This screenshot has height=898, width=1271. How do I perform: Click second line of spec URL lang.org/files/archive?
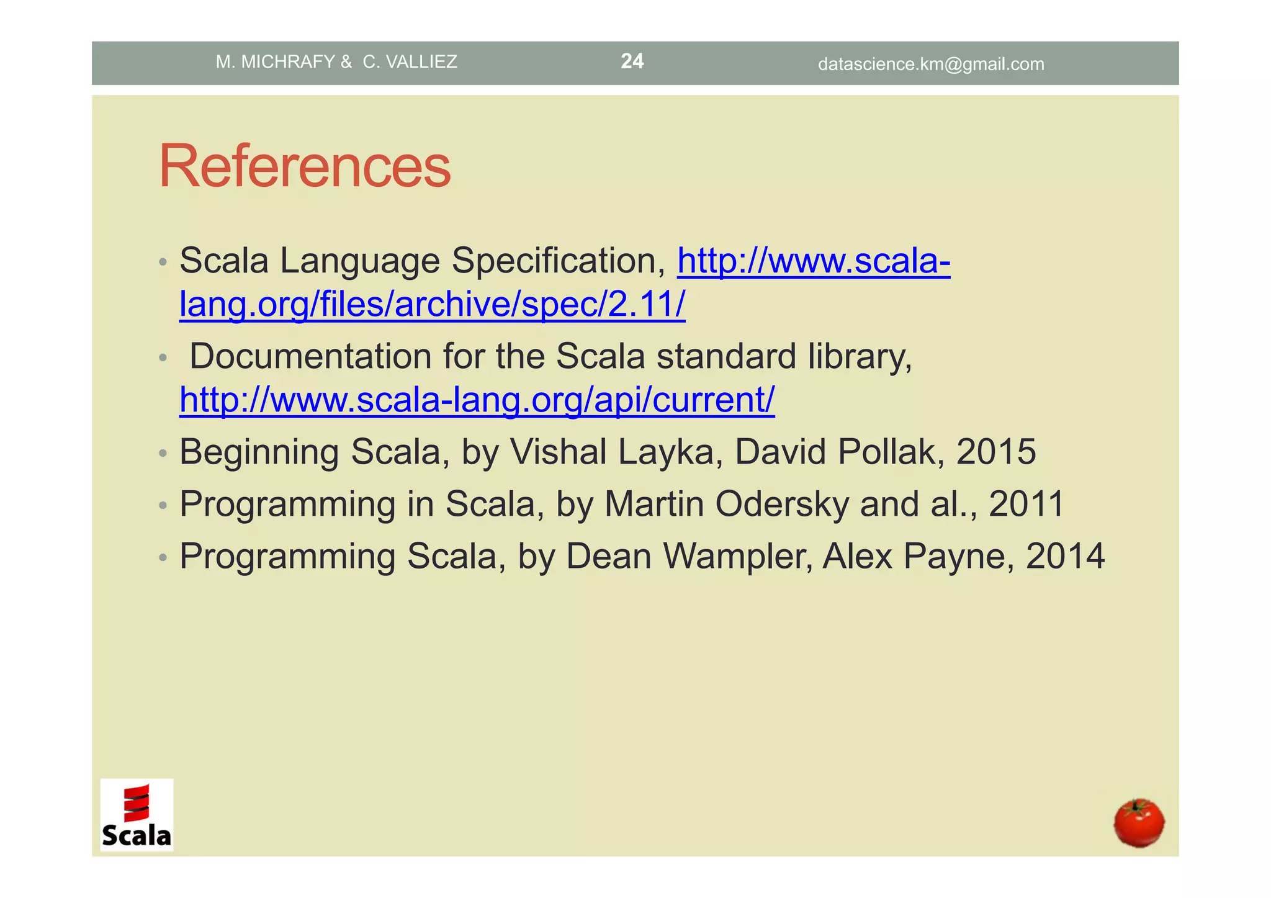coord(432,305)
